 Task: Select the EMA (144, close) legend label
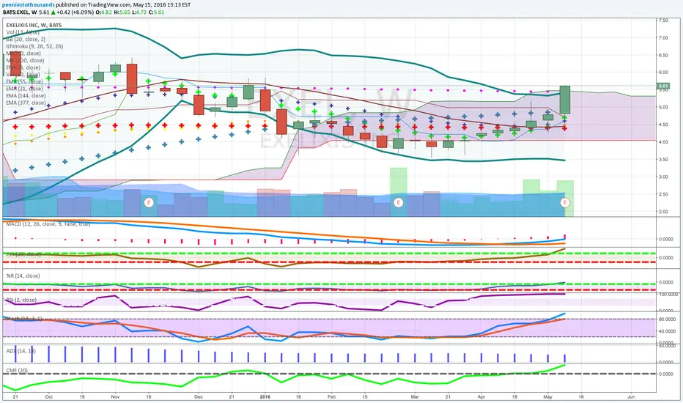[x=26, y=95]
